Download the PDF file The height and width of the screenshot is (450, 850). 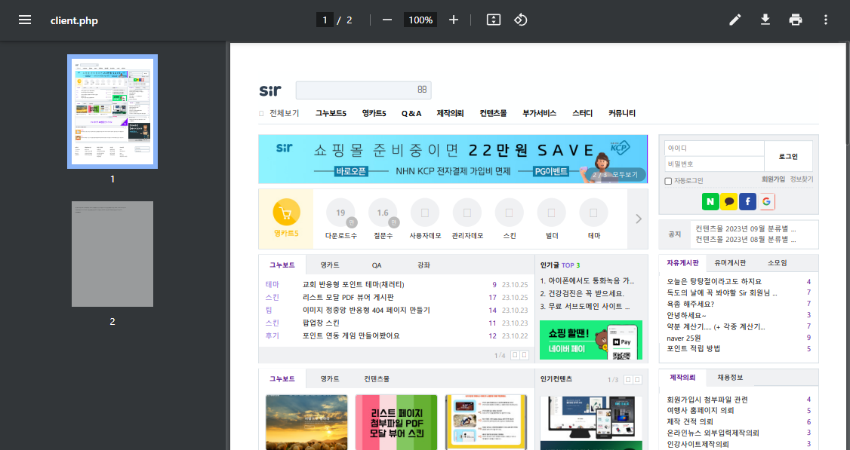765,20
